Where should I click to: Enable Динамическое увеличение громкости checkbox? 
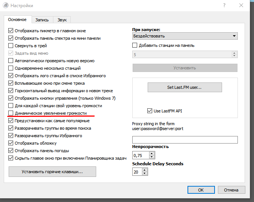11,113
